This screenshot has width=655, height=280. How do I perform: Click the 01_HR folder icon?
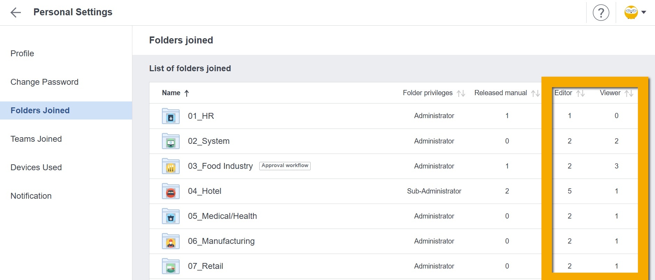[x=171, y=116]
